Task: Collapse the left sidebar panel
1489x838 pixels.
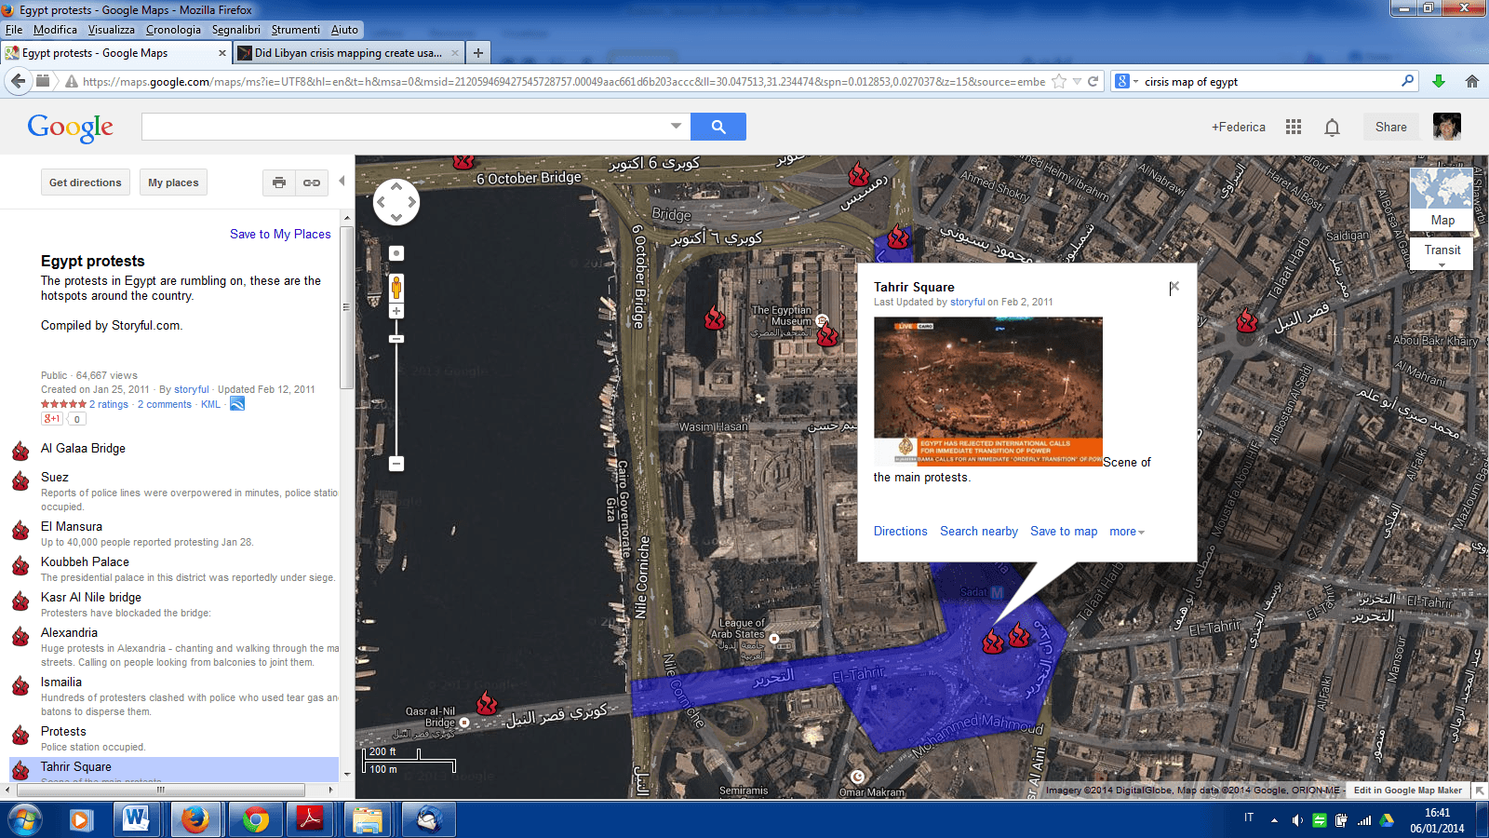Action: (342, 182)
